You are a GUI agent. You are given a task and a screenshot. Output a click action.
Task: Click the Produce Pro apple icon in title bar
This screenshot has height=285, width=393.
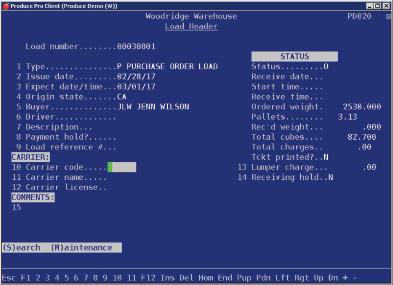point(6,6)
